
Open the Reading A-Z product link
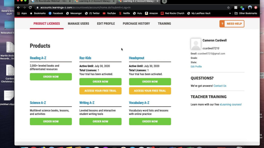[38, 58]
